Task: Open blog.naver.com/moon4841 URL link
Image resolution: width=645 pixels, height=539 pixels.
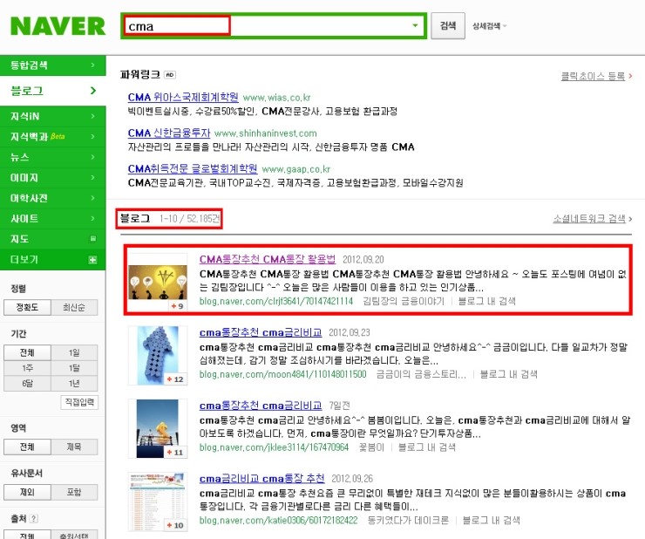Action: pos(282,374)
